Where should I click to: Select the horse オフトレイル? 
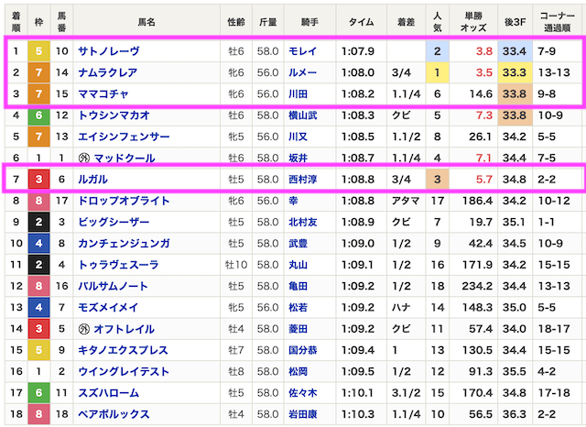click(x=125, y=329)
